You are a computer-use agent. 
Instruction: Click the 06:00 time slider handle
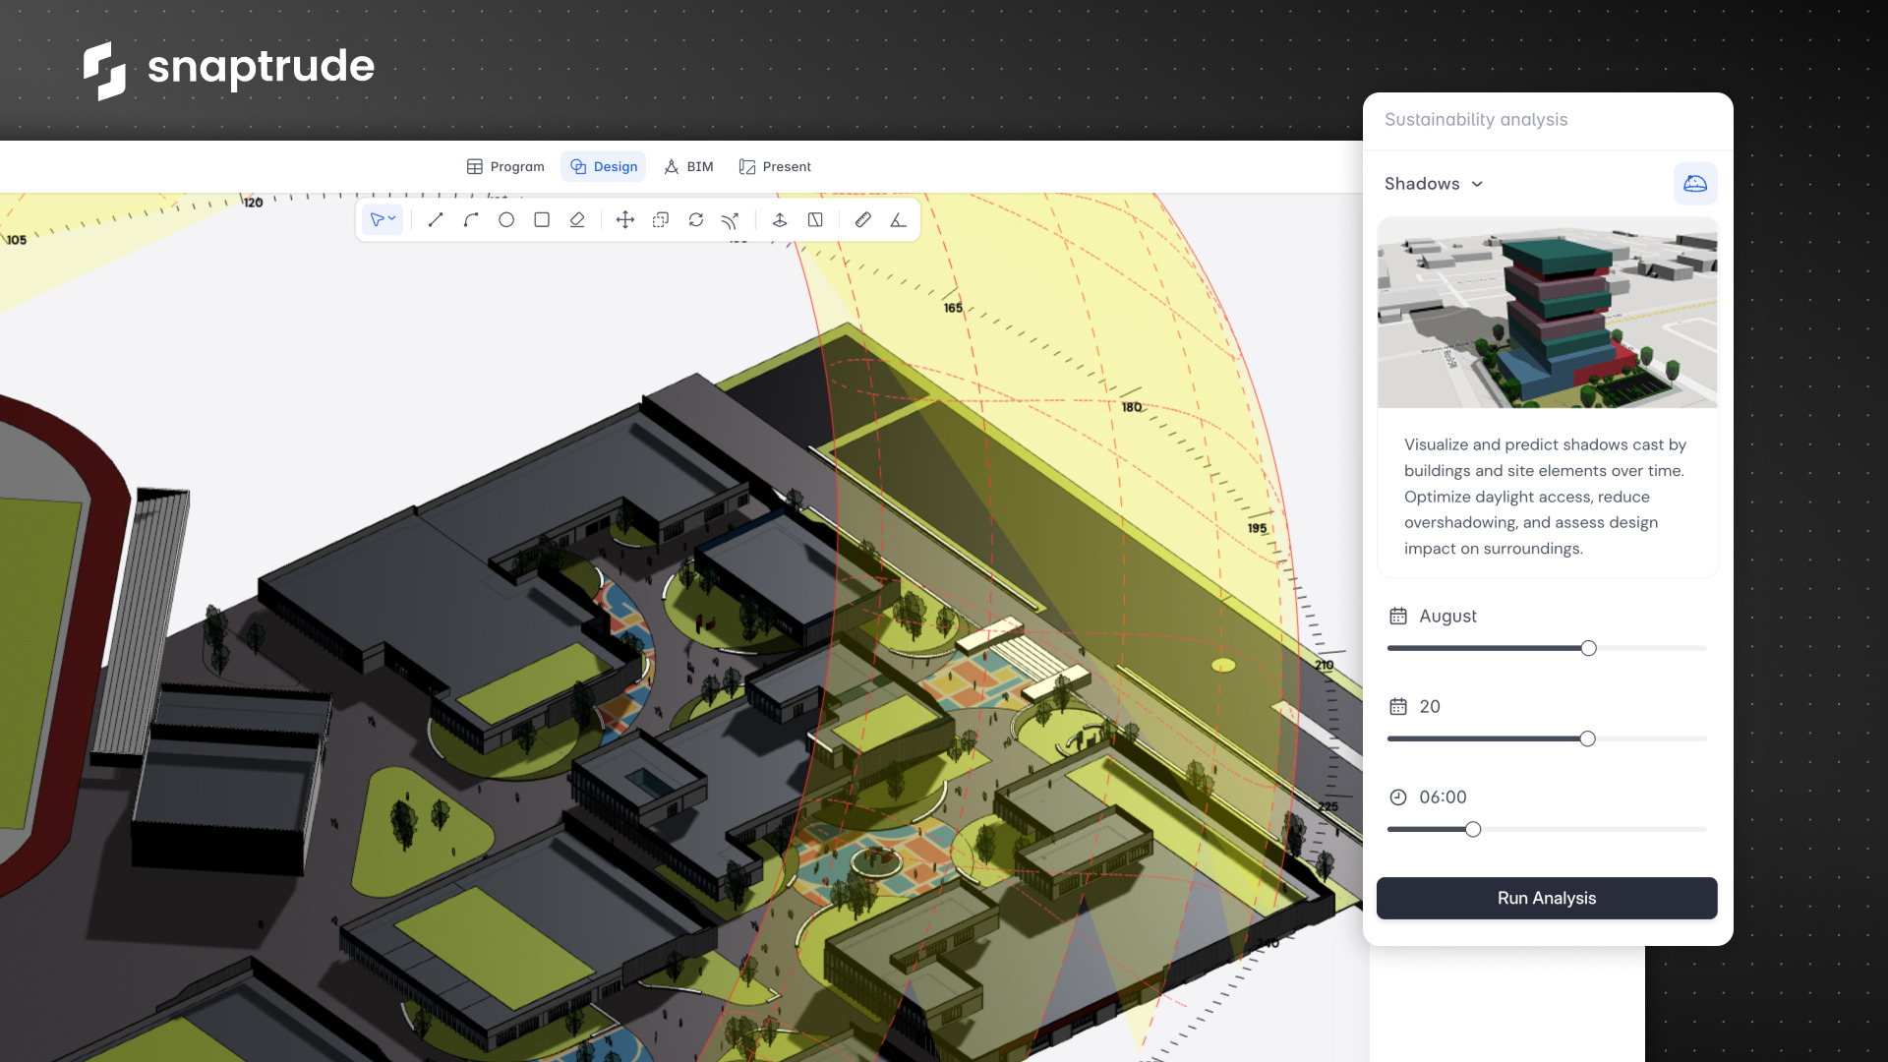tap(1473, 830)
